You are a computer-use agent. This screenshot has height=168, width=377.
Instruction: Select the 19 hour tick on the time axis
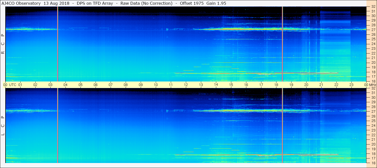tap(291, 85)
